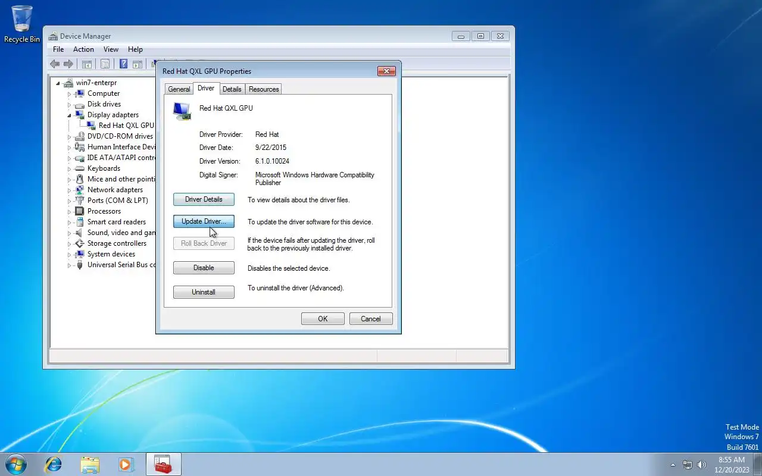The image size is (762, 476).
Task: Click the Keyboards category icon
Action: tap(80, 168)
